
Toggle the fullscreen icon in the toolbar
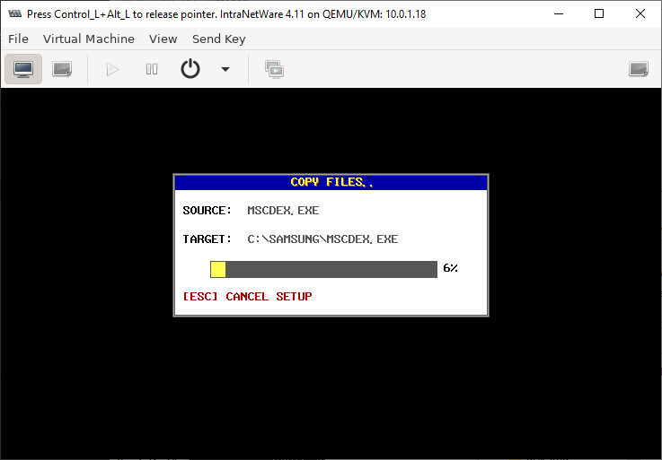click(639, 69)
